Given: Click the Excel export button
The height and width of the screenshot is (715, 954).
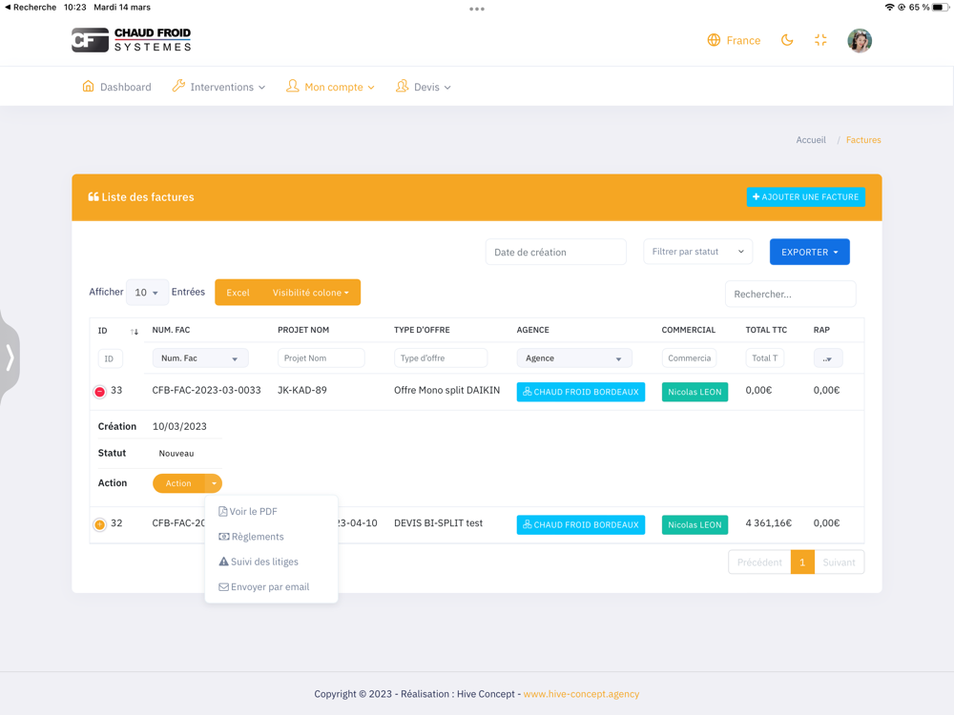Looking at the screenshot, I should pos(238,293).
